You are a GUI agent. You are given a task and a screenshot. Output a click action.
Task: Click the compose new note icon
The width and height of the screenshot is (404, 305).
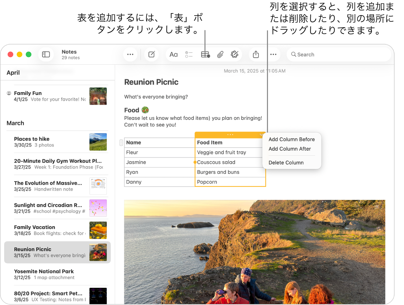click(151, 55)
